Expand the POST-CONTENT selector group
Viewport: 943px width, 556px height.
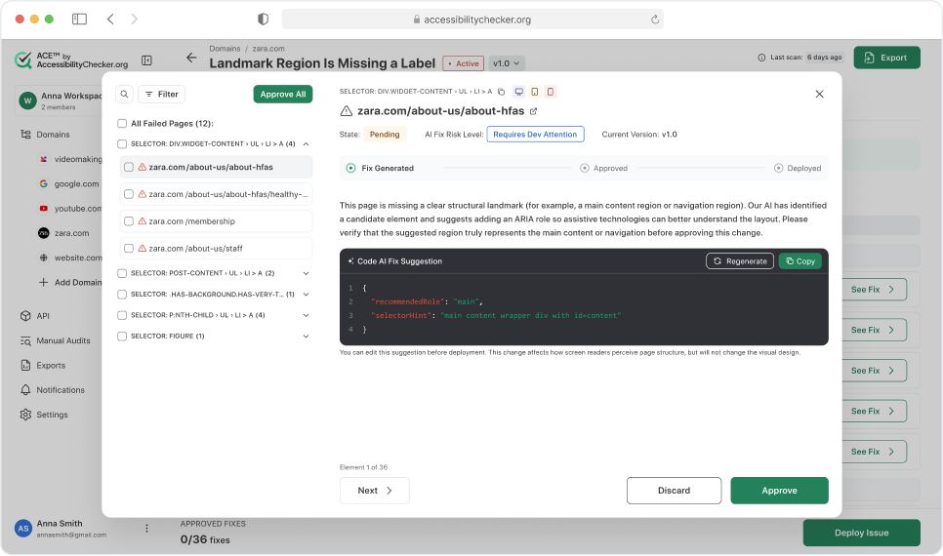click(307, 273)
